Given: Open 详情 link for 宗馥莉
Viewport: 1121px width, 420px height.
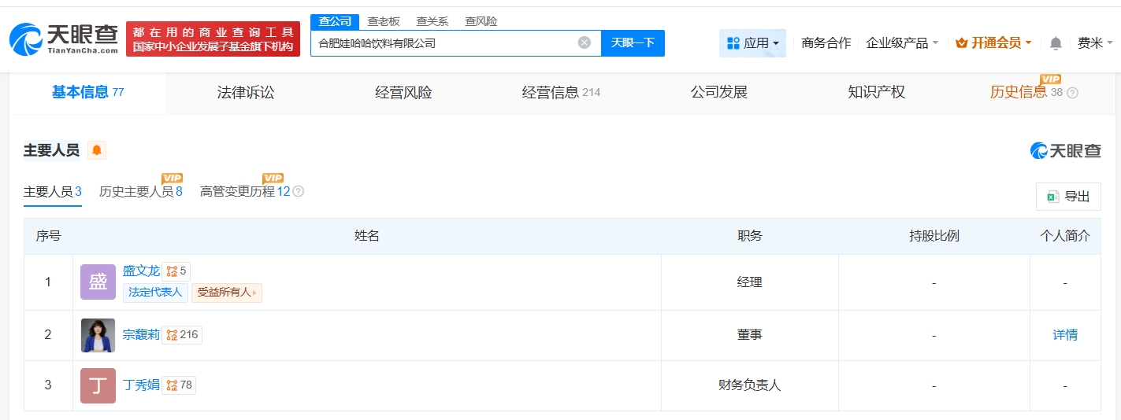Looking at the screenshot, I should click(x=1065, y=335).
